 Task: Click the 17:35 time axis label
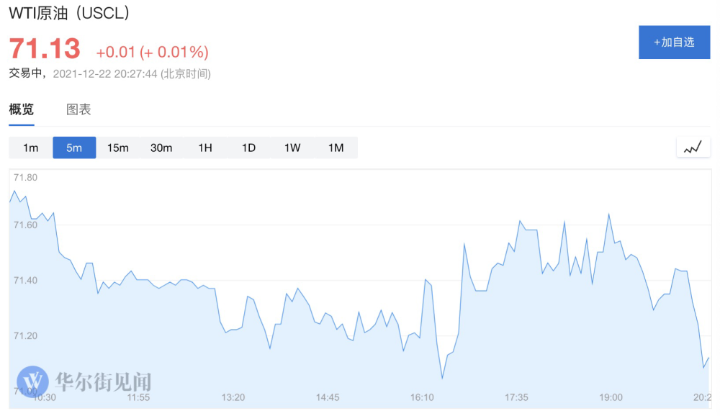[517, 397]
